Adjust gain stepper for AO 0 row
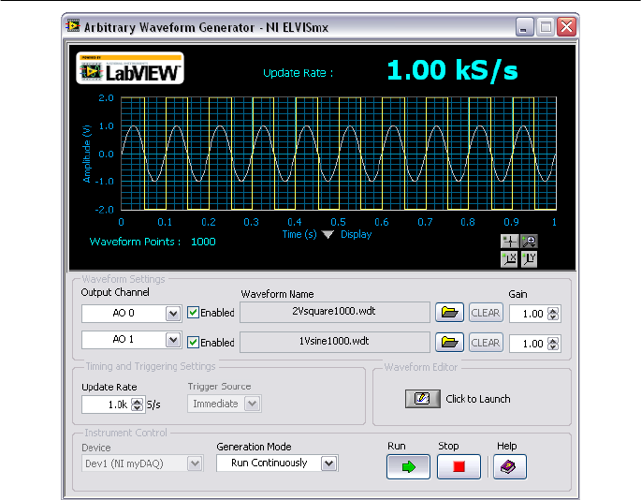Viewport: 641px width, 500px height. point(553,314)
